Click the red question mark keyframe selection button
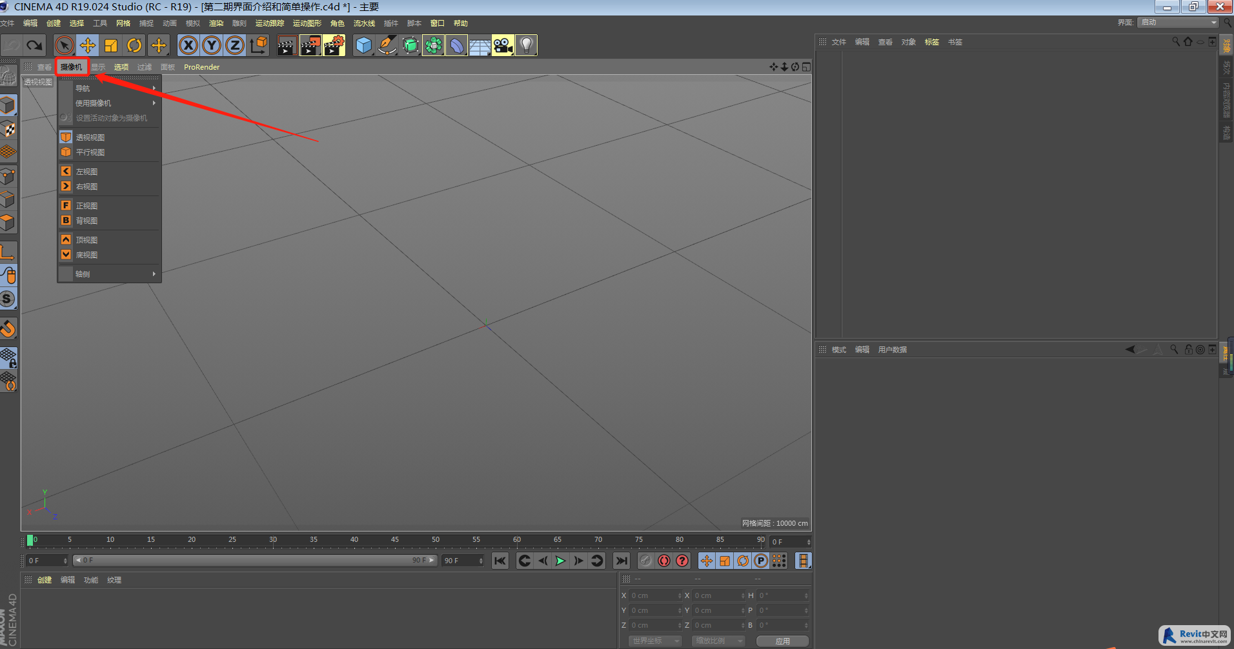Image resolution: width=1234 pixels, height=649 pixels. 682,561
